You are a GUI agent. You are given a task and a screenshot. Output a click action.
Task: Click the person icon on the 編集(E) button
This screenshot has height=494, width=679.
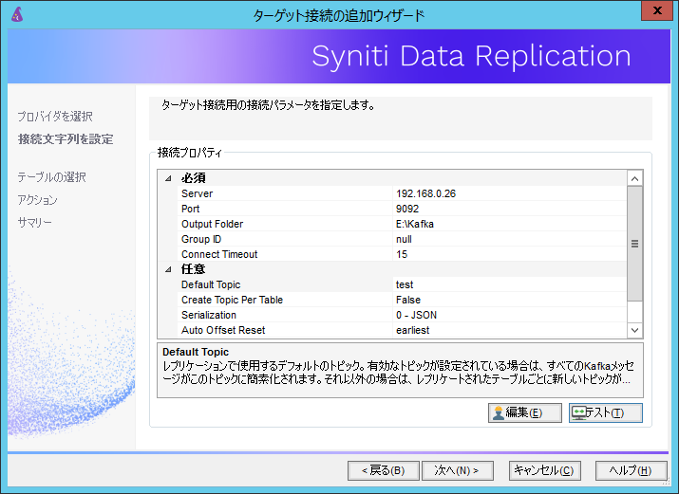[x=499, y=412]
